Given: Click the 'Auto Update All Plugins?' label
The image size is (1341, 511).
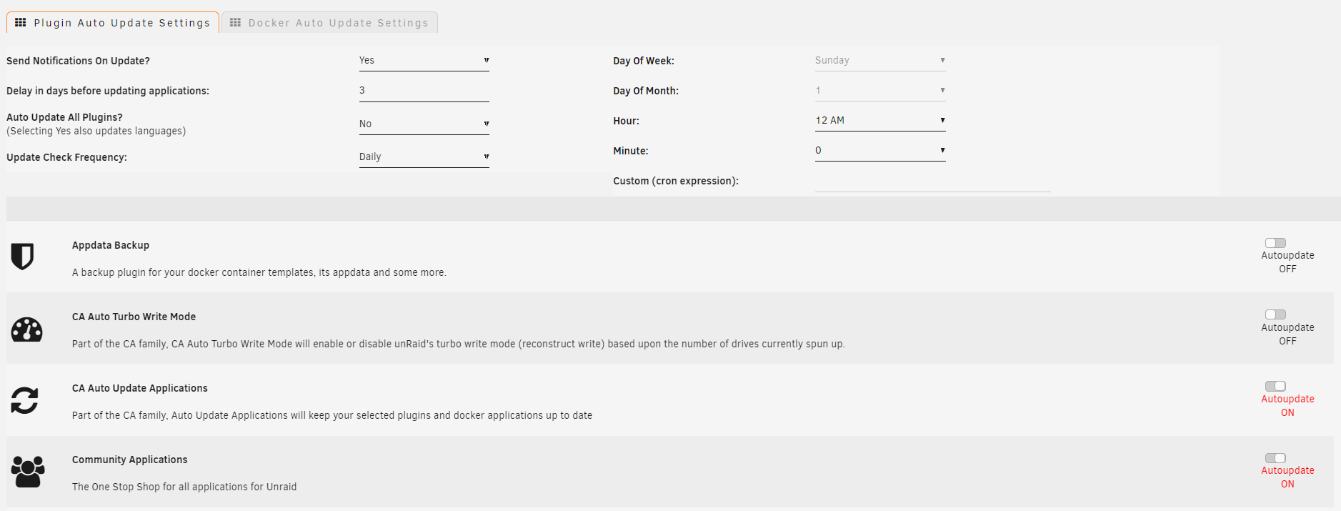Looking at the screenshot, I should 64,117.
